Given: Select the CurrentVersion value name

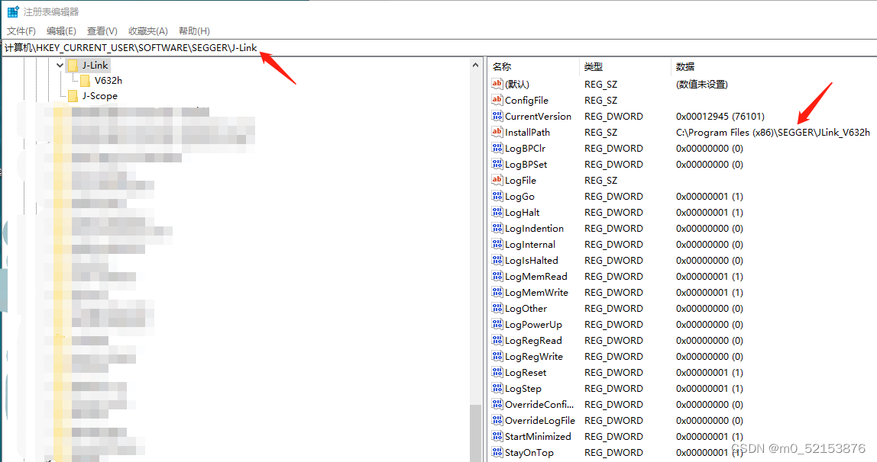Looking at the screenshot, I should click(x=538, y=117).
